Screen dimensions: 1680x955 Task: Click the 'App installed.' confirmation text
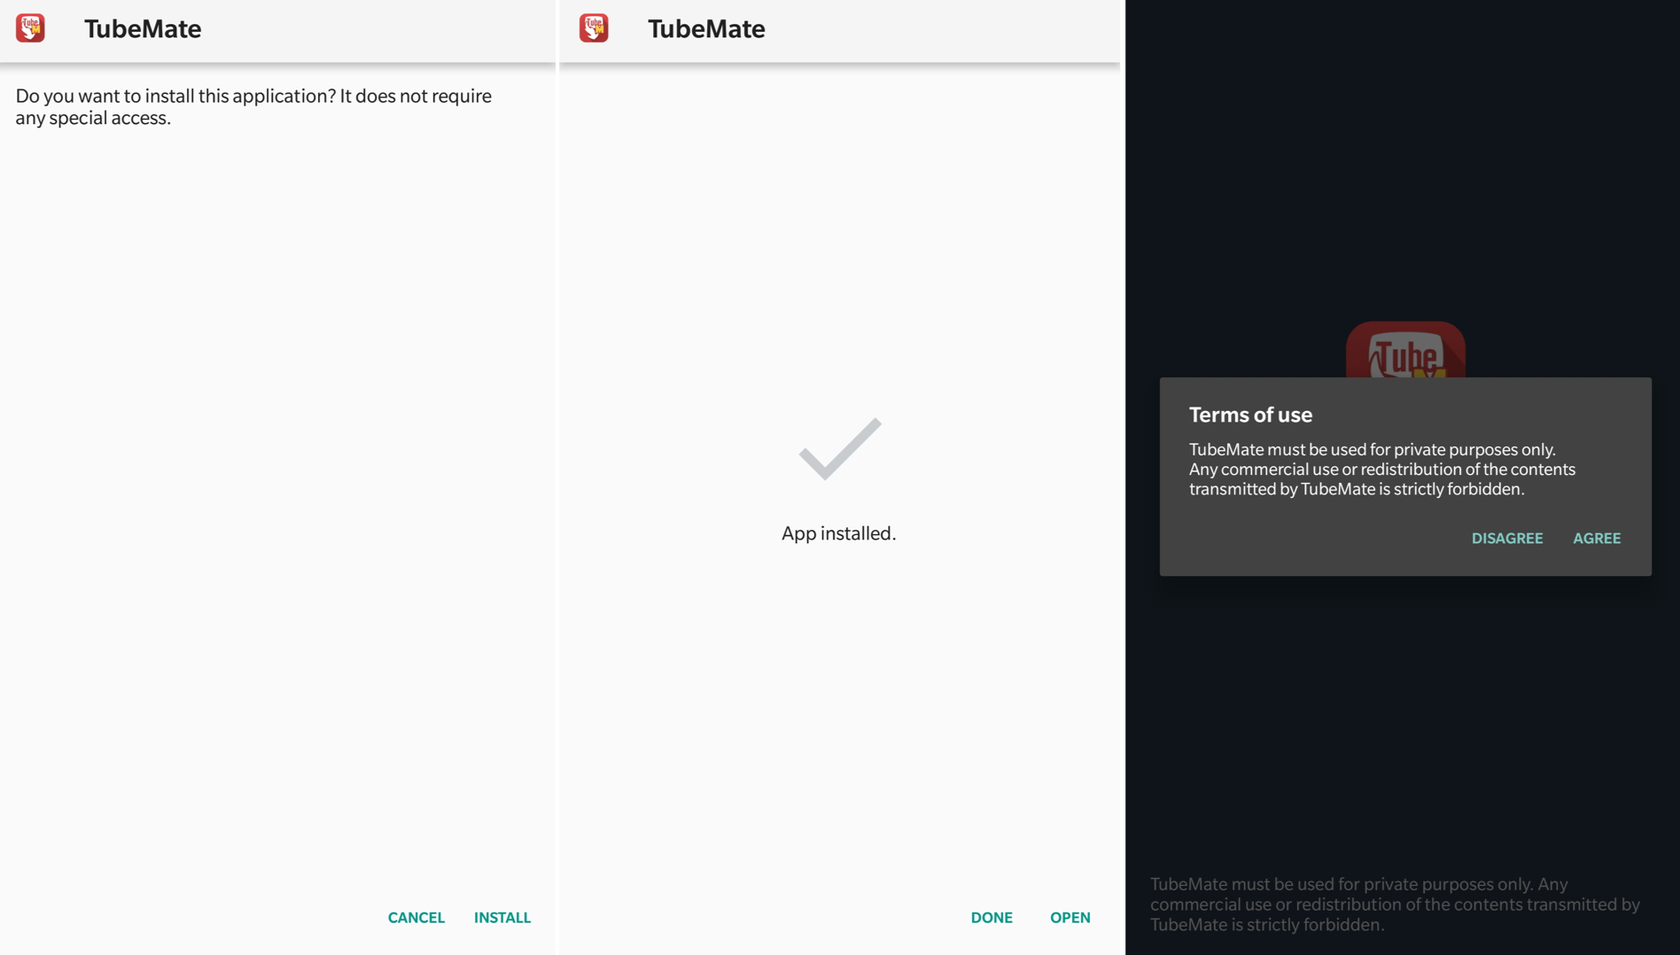click(839, 533)
